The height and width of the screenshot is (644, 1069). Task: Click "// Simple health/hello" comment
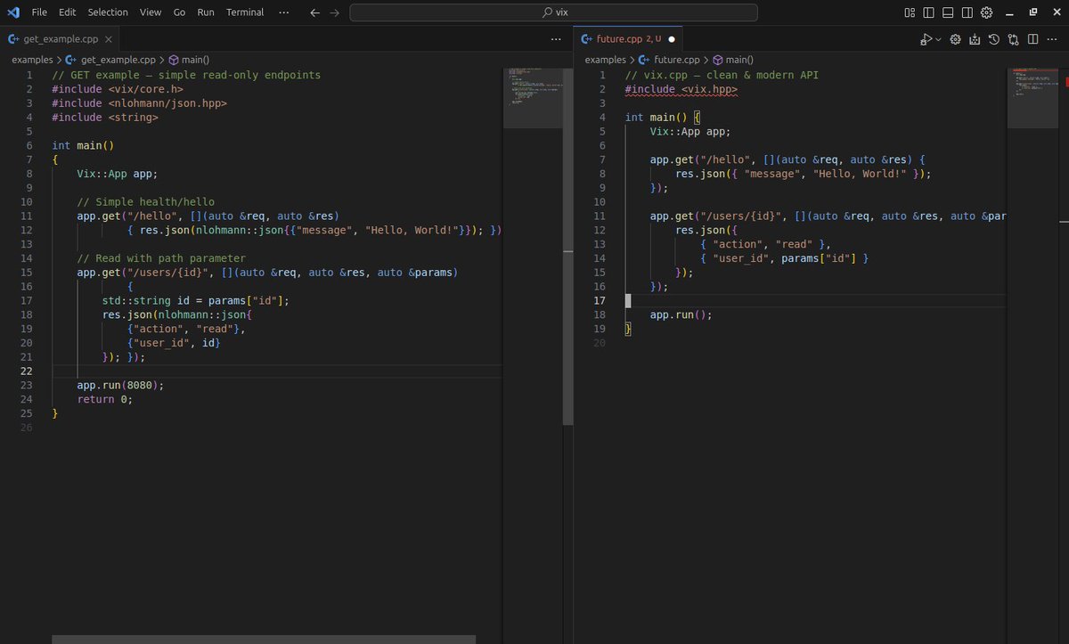tap(146, 201)
